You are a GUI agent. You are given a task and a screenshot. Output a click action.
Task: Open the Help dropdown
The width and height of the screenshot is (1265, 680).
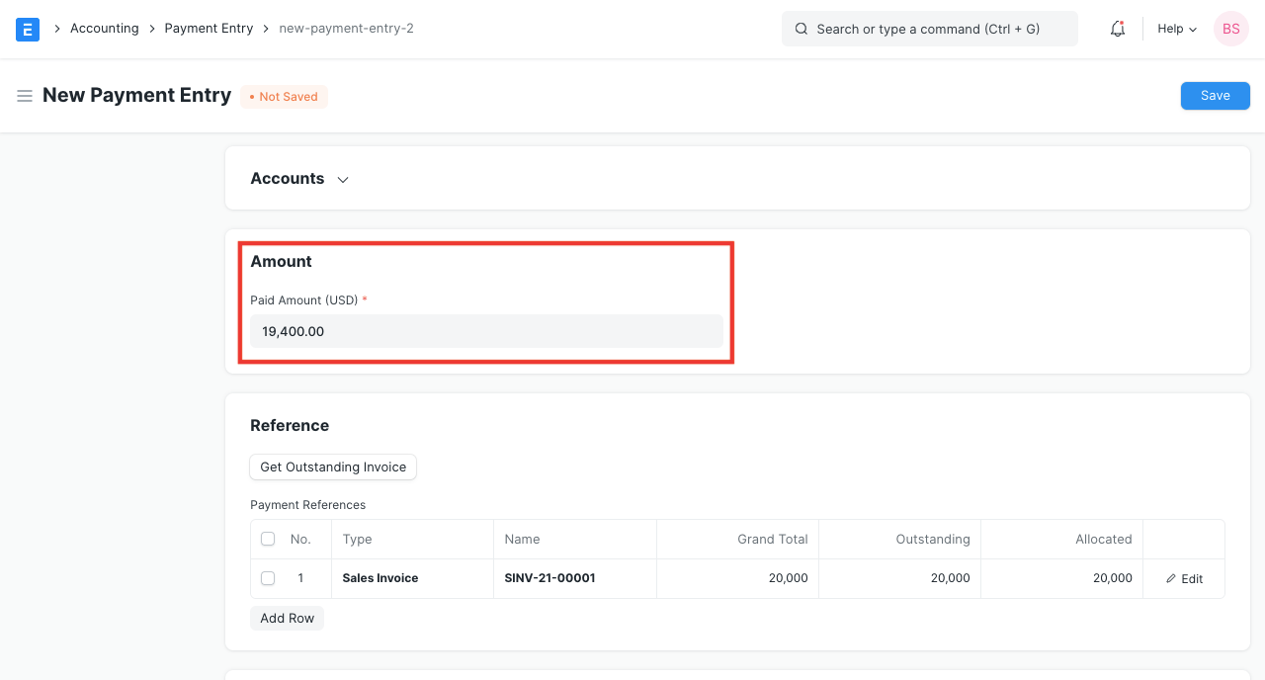pyautogui.click(x=1175, y=29)
